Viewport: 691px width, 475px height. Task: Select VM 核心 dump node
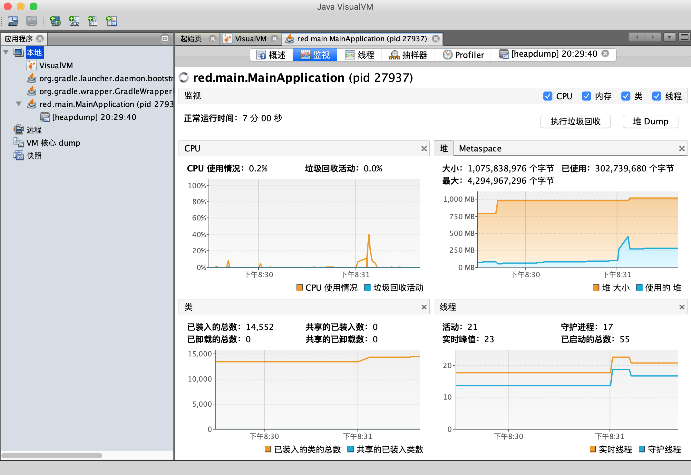[53, 143]
